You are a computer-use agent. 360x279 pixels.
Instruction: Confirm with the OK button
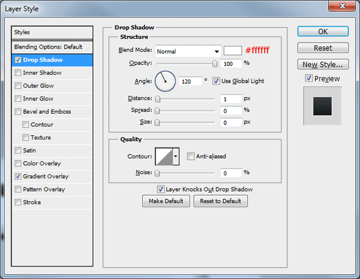323,31
